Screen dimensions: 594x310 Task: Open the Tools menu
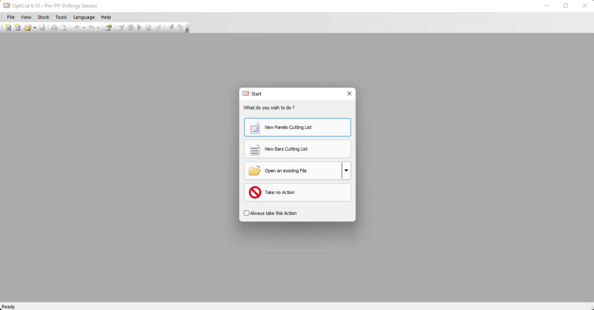[60, 17]
